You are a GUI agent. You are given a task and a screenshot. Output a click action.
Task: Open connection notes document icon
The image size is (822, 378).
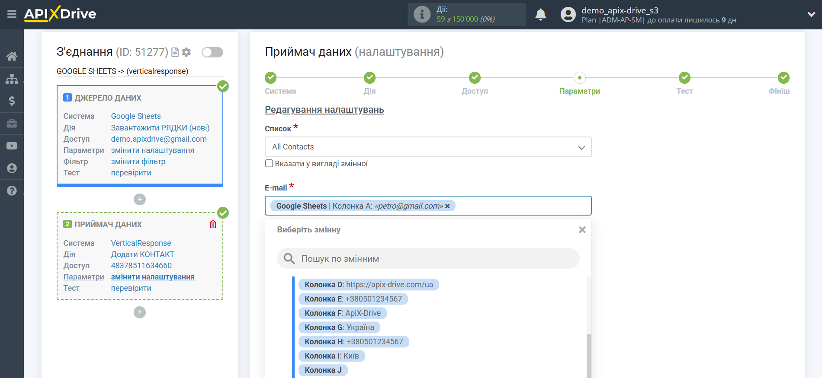point(175,52)
